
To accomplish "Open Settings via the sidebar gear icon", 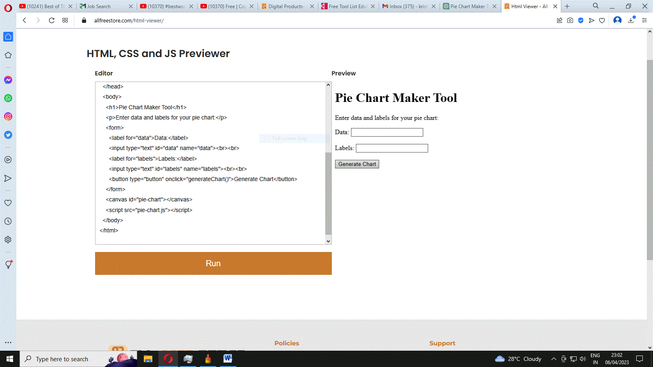I will pos(8,239).
